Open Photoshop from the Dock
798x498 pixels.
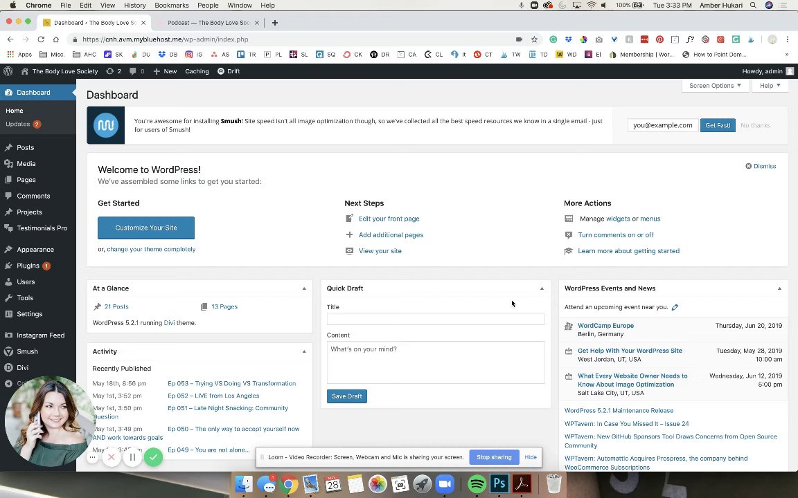coord(499,484)
